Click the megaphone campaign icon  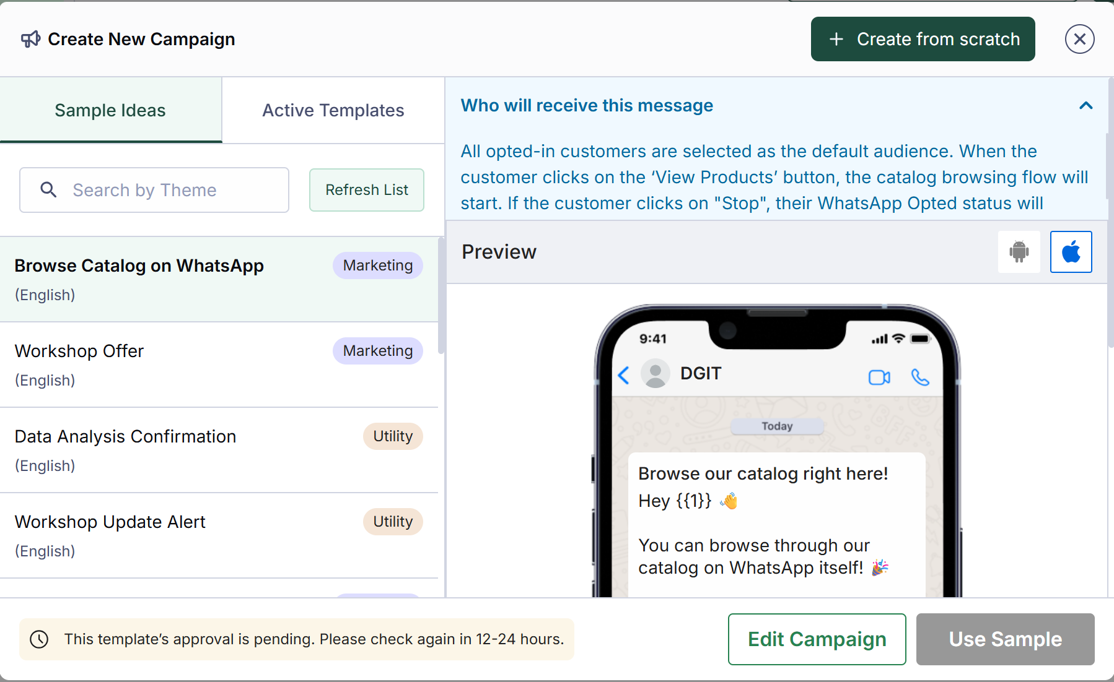30,39
